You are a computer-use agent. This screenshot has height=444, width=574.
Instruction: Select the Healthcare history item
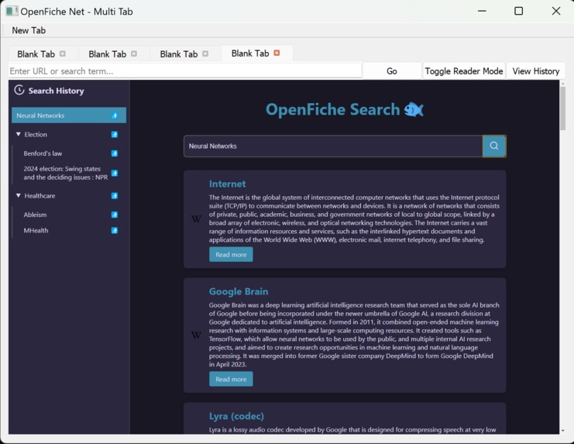click(40, 196)
